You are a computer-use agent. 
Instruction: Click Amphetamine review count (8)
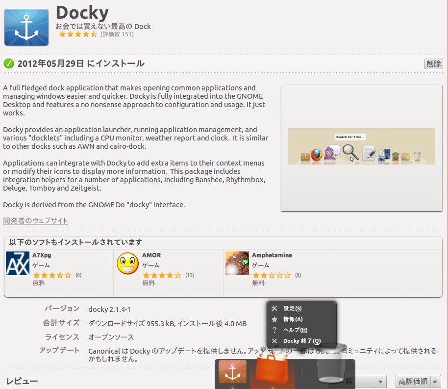click(x=298, y=275)
